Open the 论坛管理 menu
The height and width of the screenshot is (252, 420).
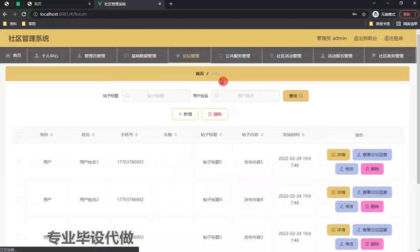[190, 55]
